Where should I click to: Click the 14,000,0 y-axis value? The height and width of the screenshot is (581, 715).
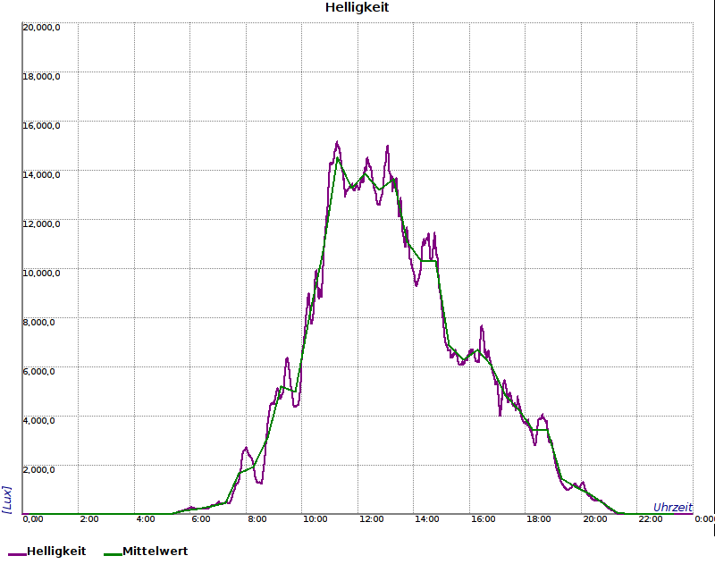pos(41,175)
